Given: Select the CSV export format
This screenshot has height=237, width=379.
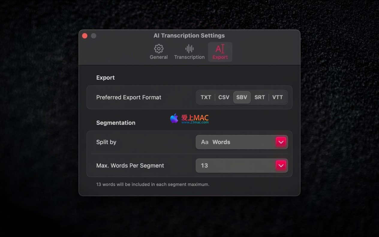Looking at the screenshot, I should tap(224, 97).
